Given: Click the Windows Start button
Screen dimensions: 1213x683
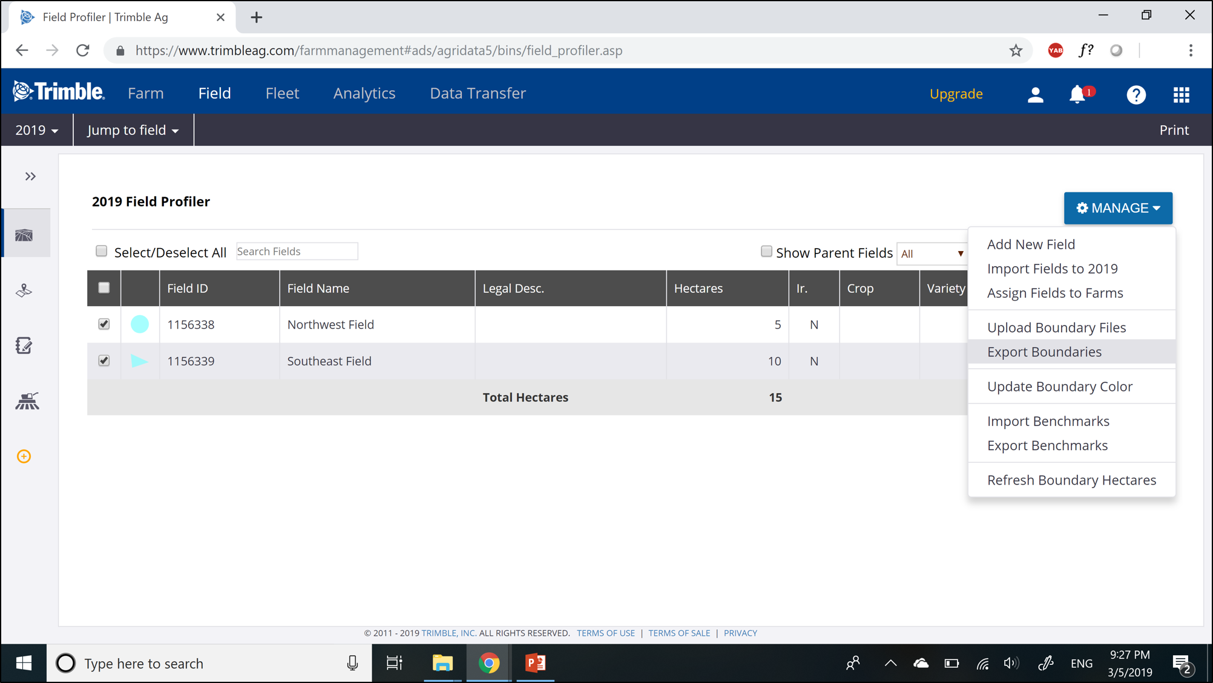Looking at the screenshot, I should point(24,663).
